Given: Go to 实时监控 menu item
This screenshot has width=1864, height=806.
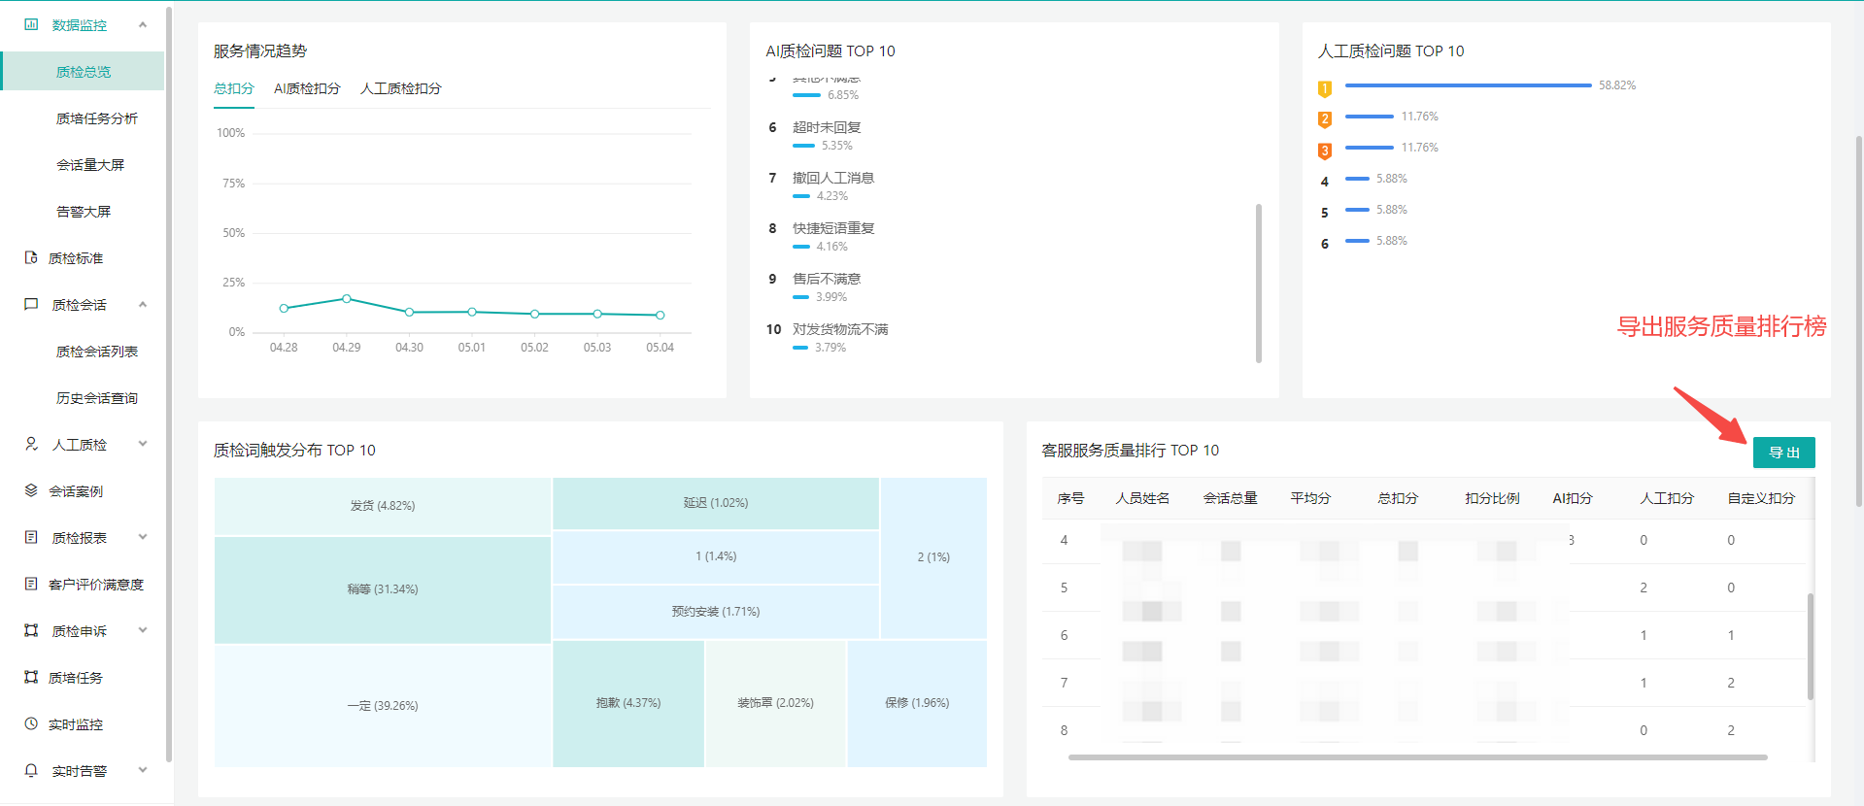Looking at the screenshot, I should click(x=76, y=724).
